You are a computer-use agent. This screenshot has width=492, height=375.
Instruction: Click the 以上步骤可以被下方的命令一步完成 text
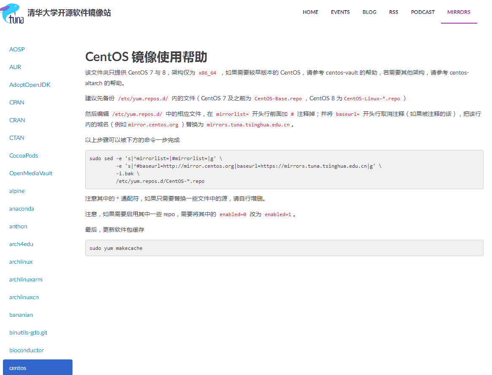click(132, 140)
